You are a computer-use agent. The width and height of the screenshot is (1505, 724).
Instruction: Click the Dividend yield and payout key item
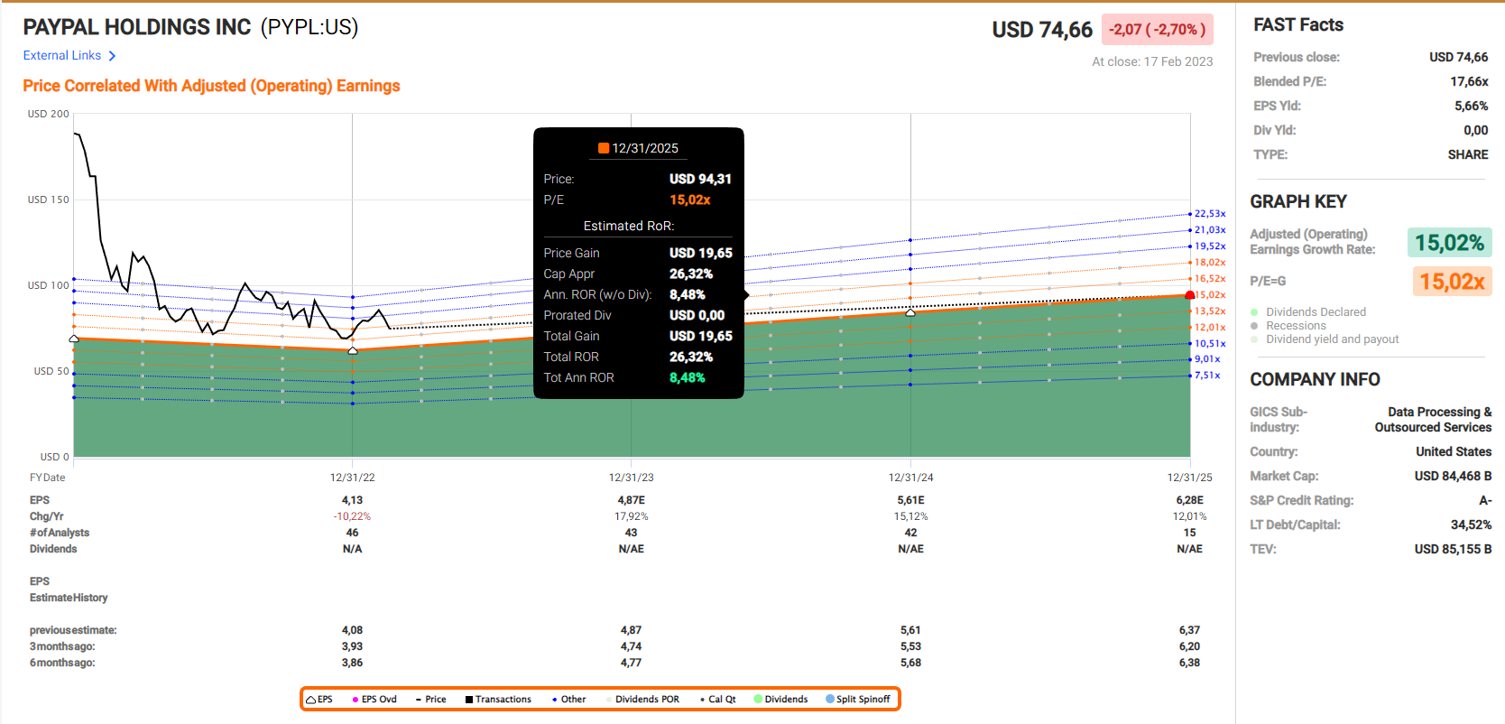pos(1331,339)
